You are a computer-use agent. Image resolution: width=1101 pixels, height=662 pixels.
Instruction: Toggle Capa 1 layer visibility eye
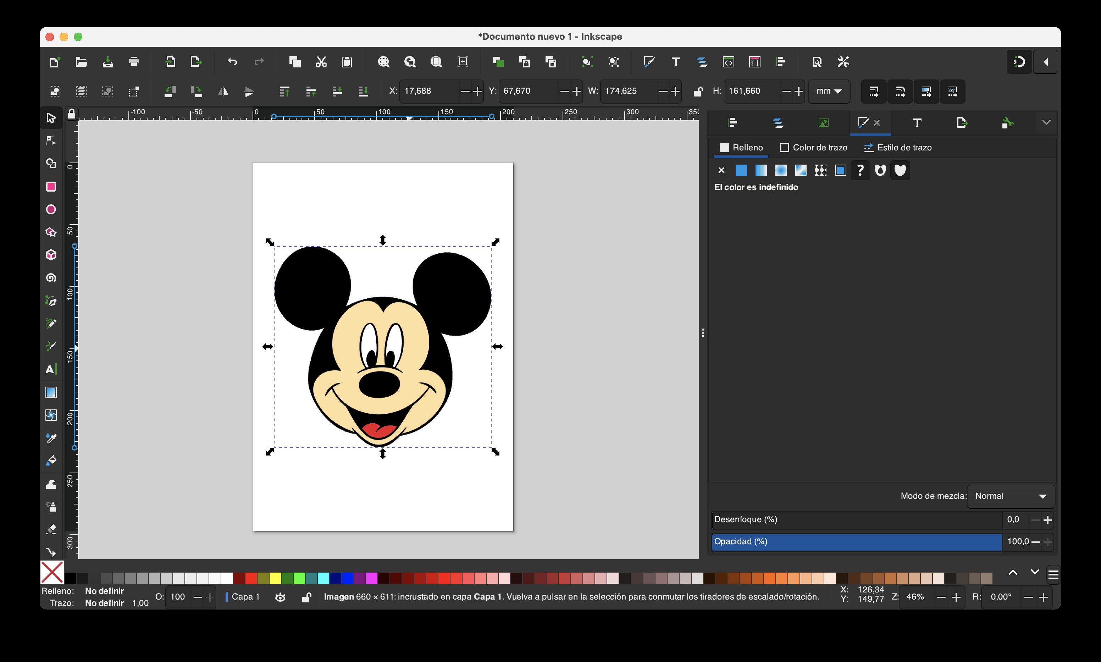(x=280, y=597)
